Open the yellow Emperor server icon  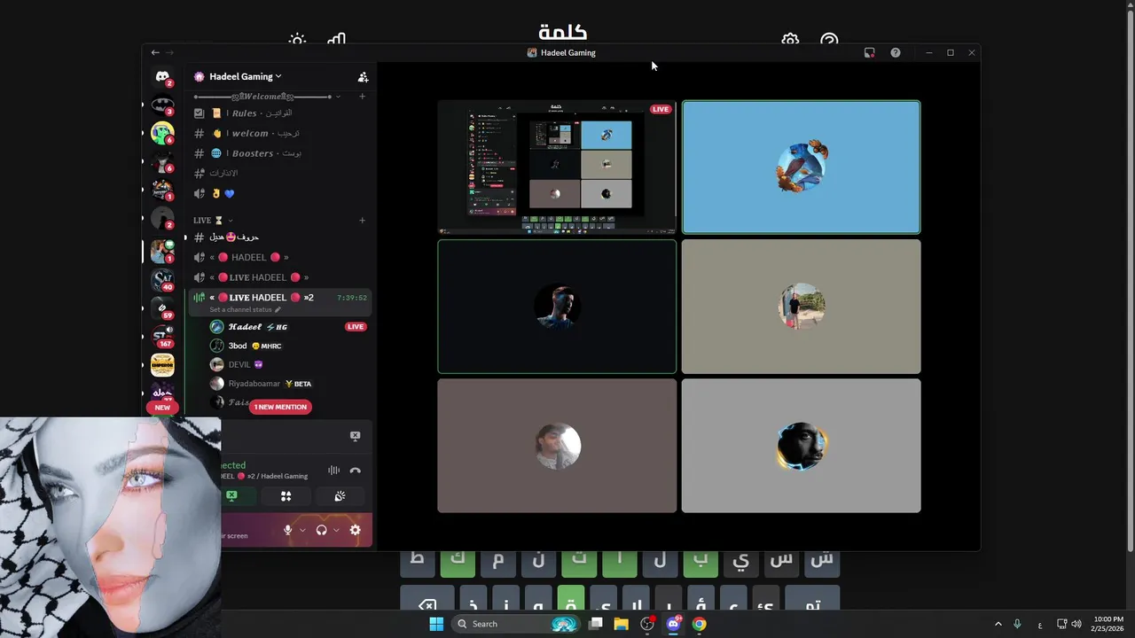coord(162,365)
